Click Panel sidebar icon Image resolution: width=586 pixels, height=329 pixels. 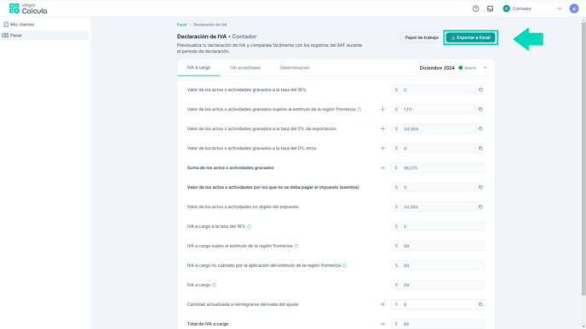click(6, 36)
